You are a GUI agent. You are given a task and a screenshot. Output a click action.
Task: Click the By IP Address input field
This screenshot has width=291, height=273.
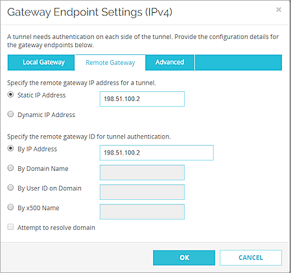click(x=157, y=153)
